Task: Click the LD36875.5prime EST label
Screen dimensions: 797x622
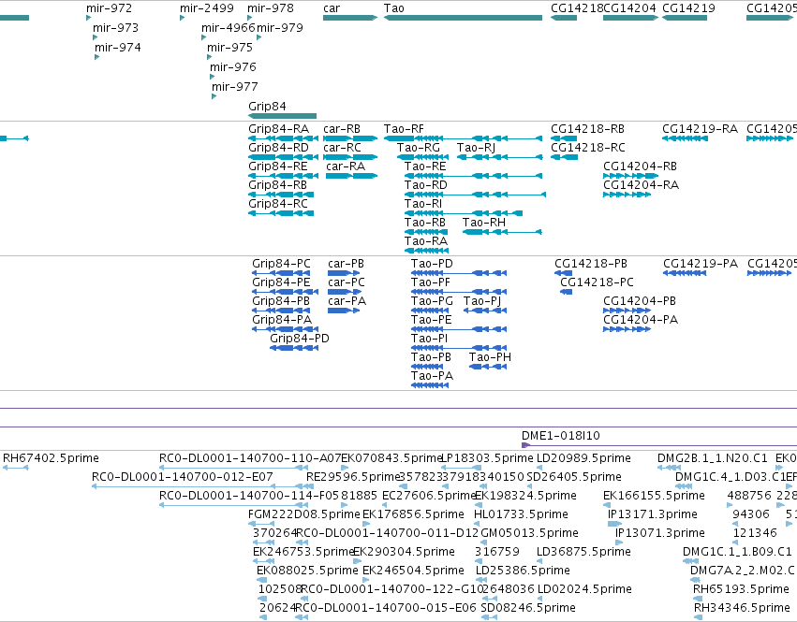Action: (x=583, y=552)
